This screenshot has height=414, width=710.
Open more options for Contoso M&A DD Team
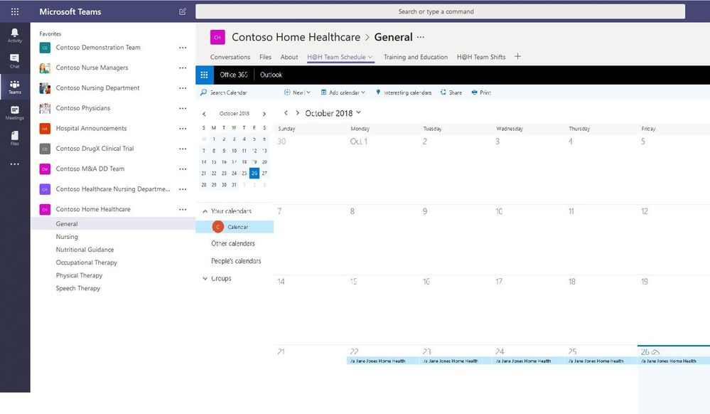point(183,169)
